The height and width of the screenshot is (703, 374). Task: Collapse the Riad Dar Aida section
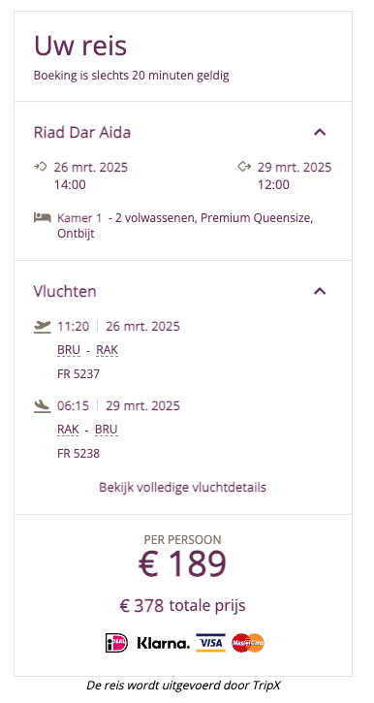tap(320, 132)
